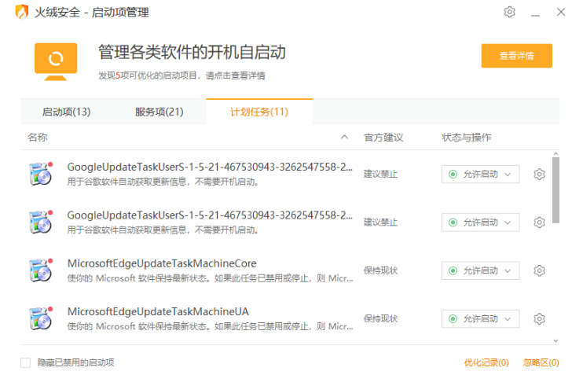Open the 忽略区(0) link
This screenshot has height=375, width=572.
(x=541, y=362)
